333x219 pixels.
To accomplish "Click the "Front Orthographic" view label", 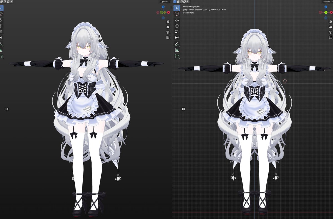I will pyautogui.click(x=191, y=6).
